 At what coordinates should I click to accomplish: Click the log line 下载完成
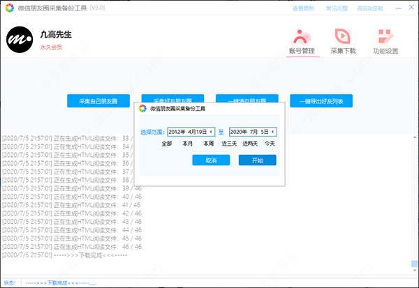(x=65, y=255)
